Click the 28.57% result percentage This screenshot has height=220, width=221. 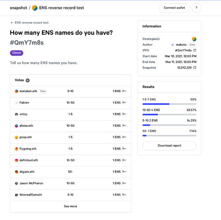pos(191,110)
